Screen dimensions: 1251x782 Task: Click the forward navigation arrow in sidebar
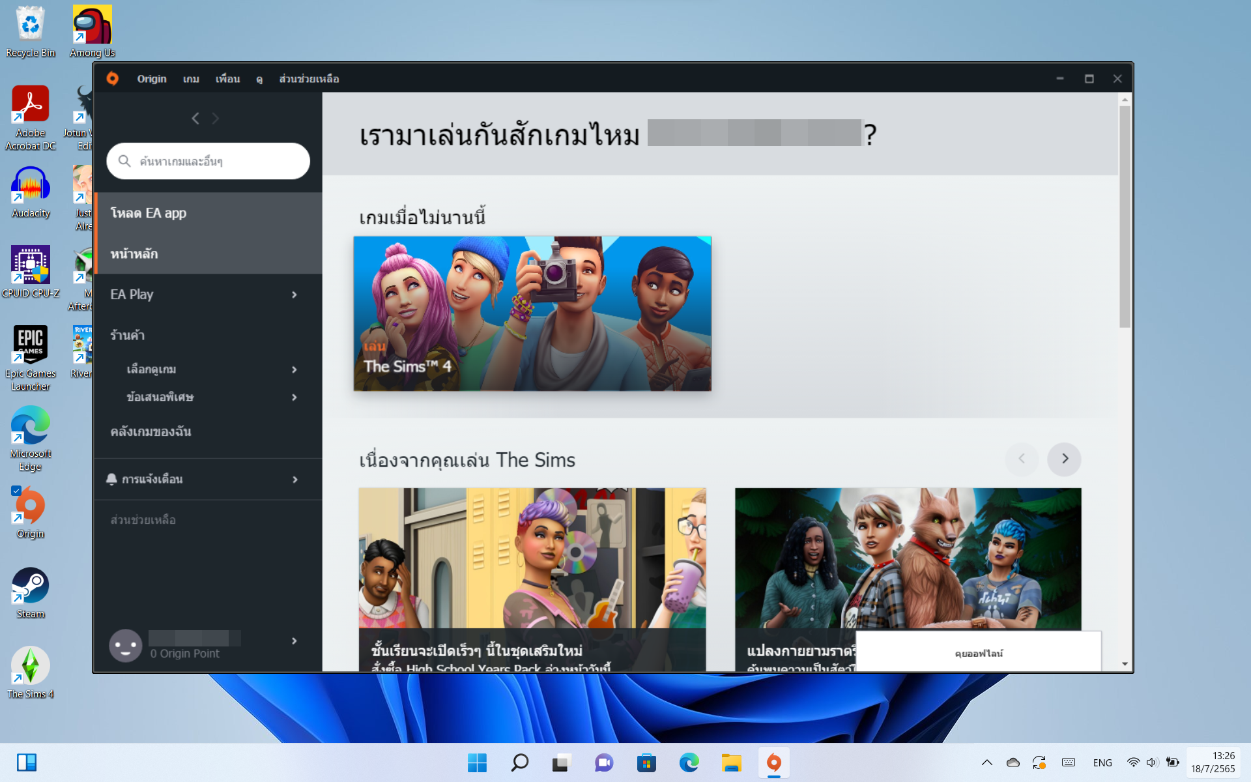pyautogui.click(x=216, y=119)
